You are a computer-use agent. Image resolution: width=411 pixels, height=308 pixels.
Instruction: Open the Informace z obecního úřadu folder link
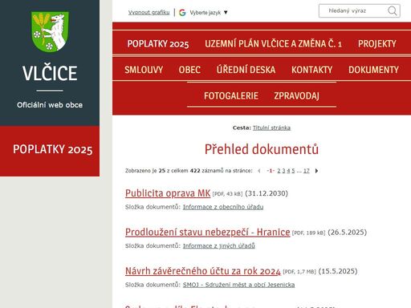coord(223,207)
